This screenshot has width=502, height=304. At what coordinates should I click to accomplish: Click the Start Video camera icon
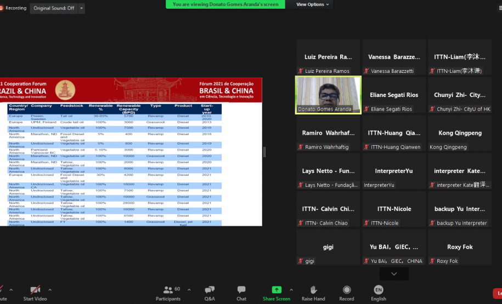tap(35, 290)
